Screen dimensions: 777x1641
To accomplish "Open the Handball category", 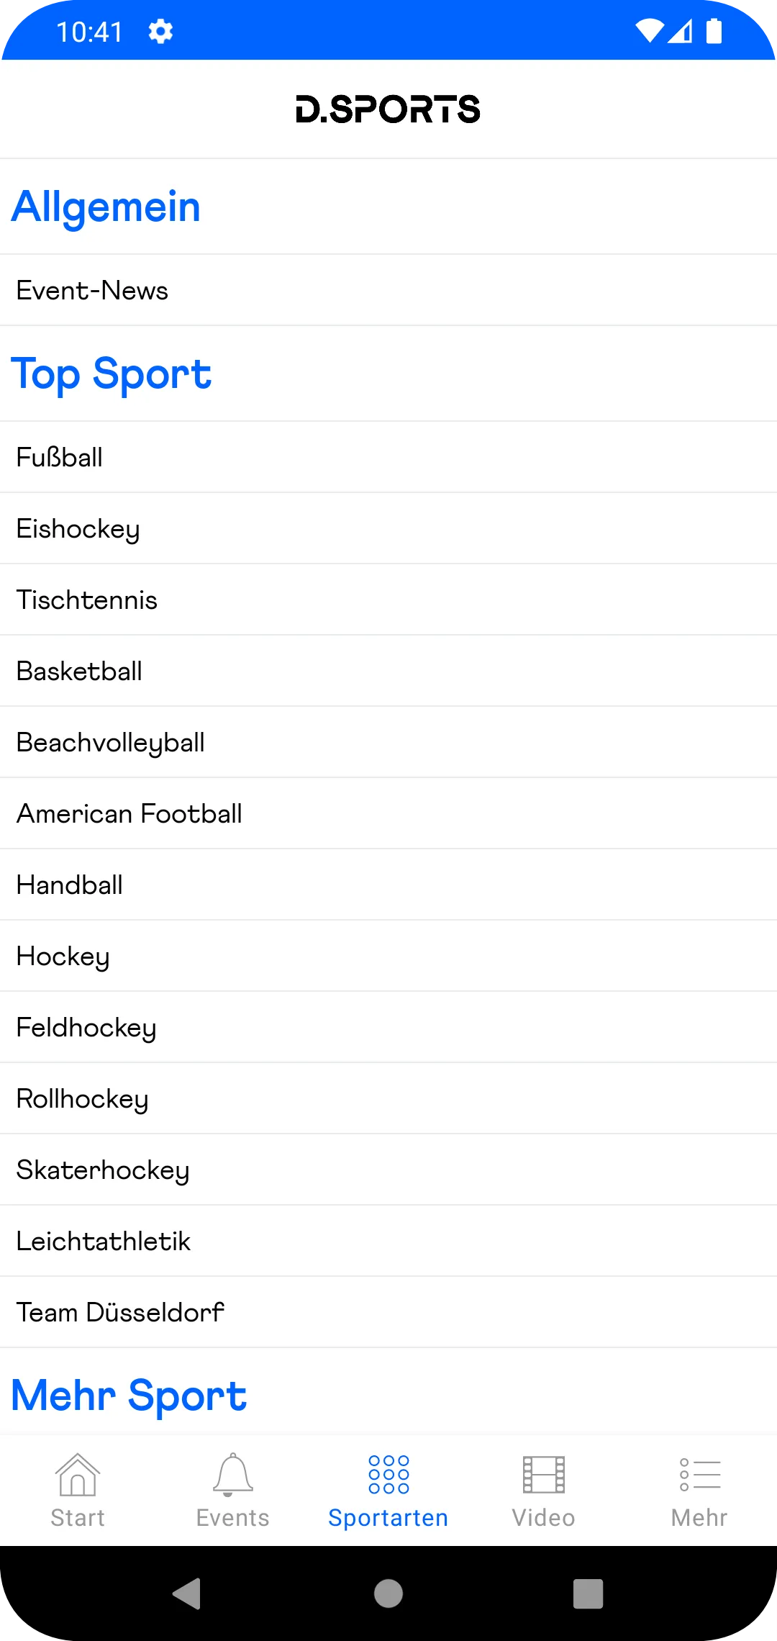I will (x=69, y=885).
